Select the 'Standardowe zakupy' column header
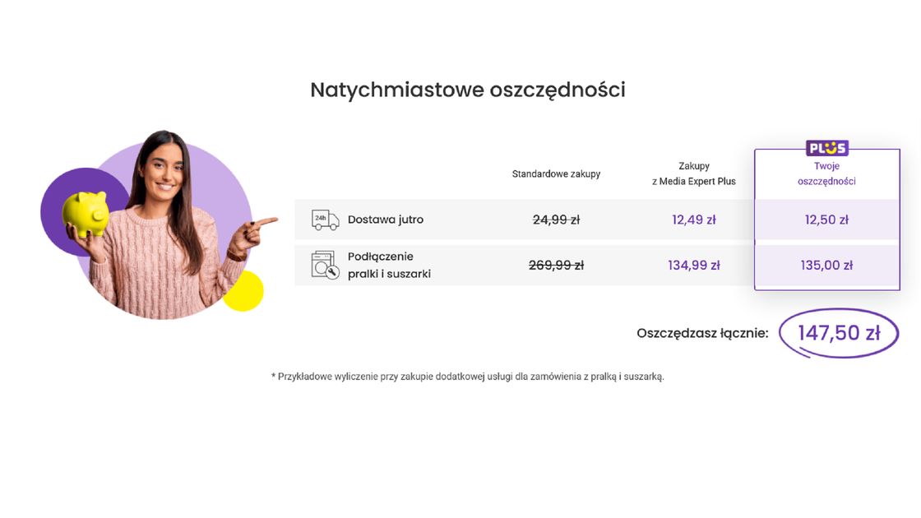Viewport: 921px width, 518px height. (556, 173)
